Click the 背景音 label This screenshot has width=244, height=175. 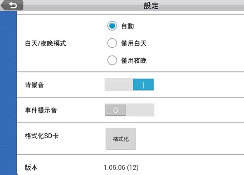pyautogui.click(x=34, y=85)
